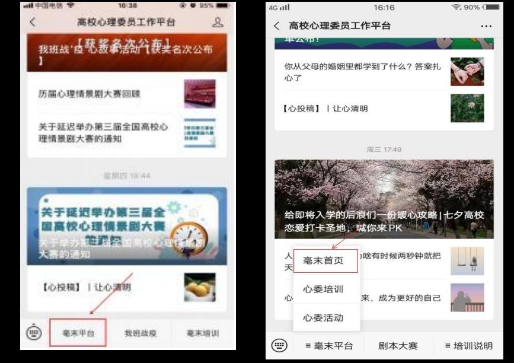Viewport: 514px width, 363px height.
Task: Tap the keyboard icon in left phone bottom bar
Action: point(34,333)
